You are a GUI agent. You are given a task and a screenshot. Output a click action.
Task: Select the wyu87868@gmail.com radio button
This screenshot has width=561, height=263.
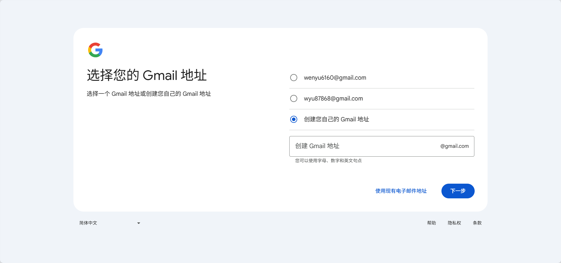point(294,98)
